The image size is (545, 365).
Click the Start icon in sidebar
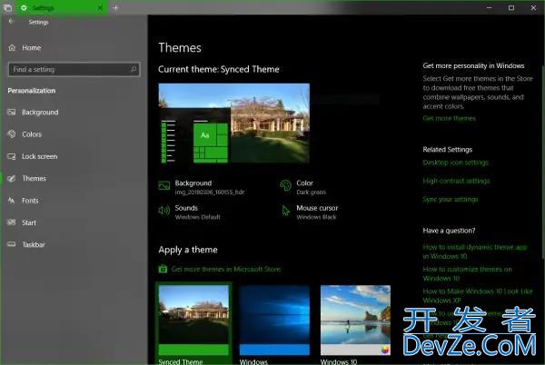point(12,222)
